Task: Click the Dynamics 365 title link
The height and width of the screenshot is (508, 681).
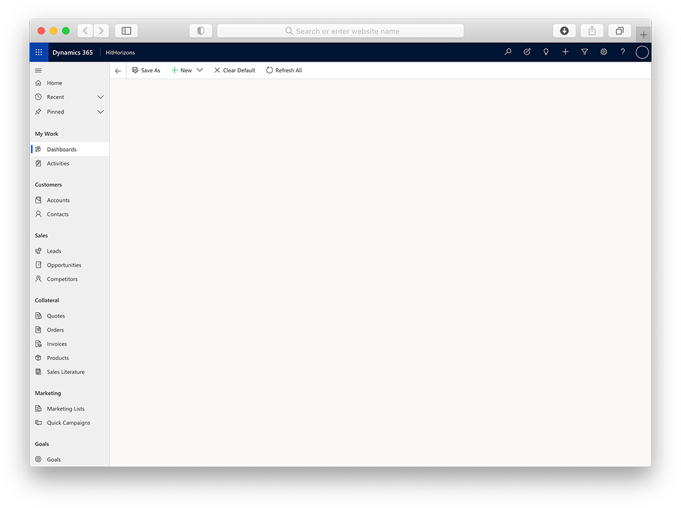Action: click(72, 52)
